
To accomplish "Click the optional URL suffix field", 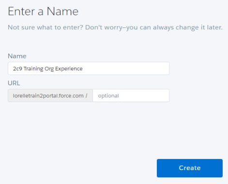I will coord(131,96).
